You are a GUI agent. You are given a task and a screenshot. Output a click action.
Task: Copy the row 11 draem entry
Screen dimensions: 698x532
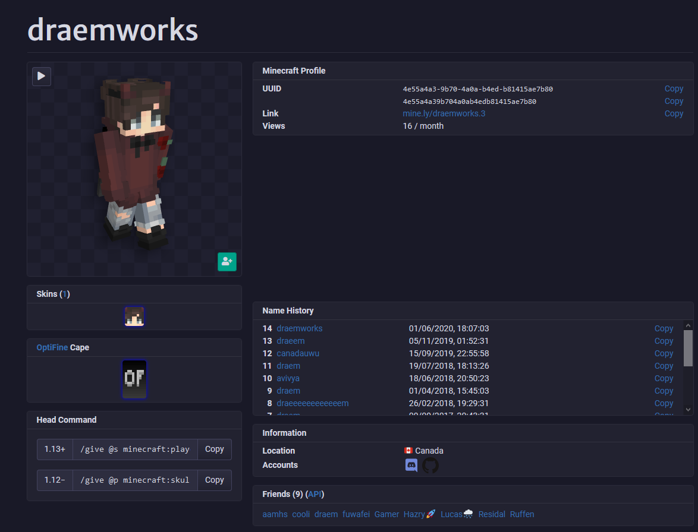[x=664, y=366]
